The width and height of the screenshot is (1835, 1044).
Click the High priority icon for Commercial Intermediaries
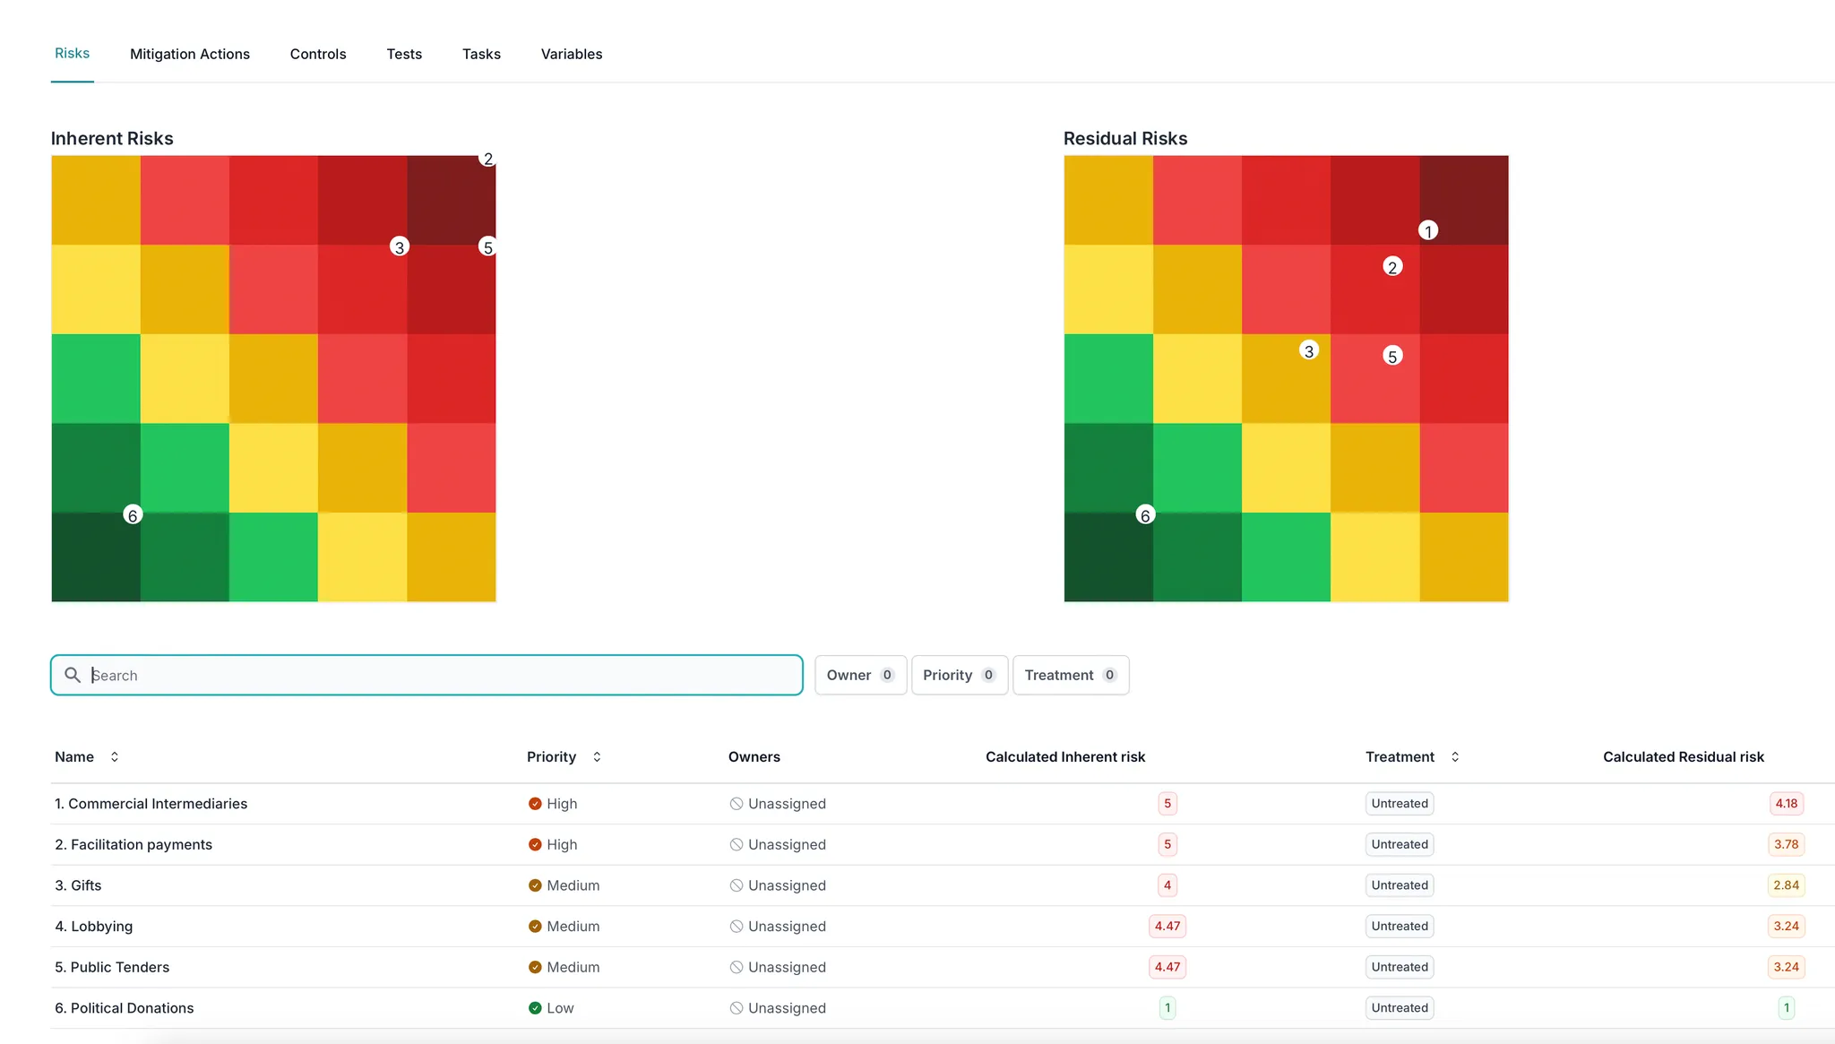pos(535,804)
